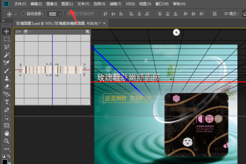Select the Eyedropper tool

(7, 63)
